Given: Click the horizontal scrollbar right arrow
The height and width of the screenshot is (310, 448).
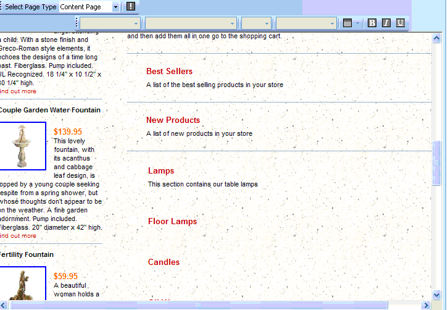Looking at the screenshot, I should pos(426,305).
